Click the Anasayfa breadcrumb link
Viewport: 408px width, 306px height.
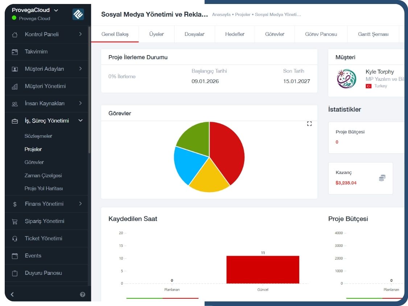[x=222, y=15]
